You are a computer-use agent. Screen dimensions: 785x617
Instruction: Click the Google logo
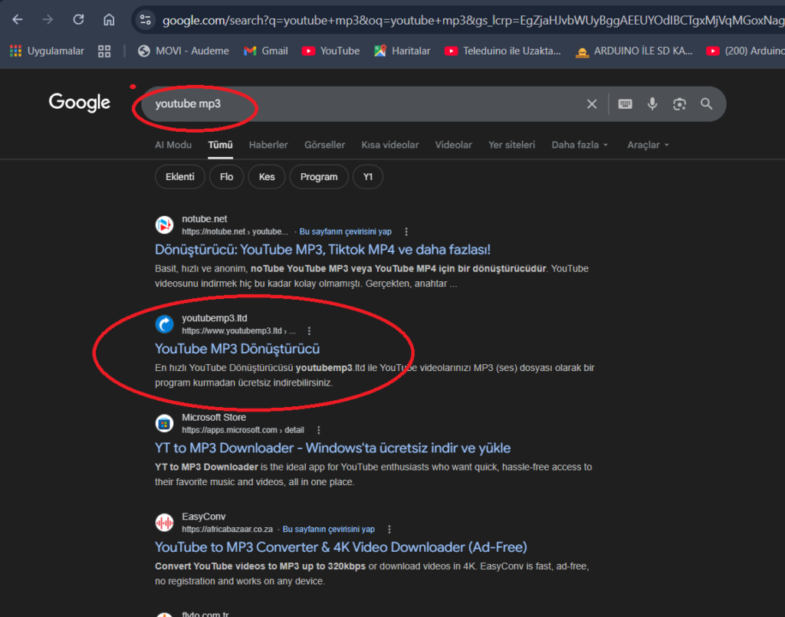click(x=80, y=103)
